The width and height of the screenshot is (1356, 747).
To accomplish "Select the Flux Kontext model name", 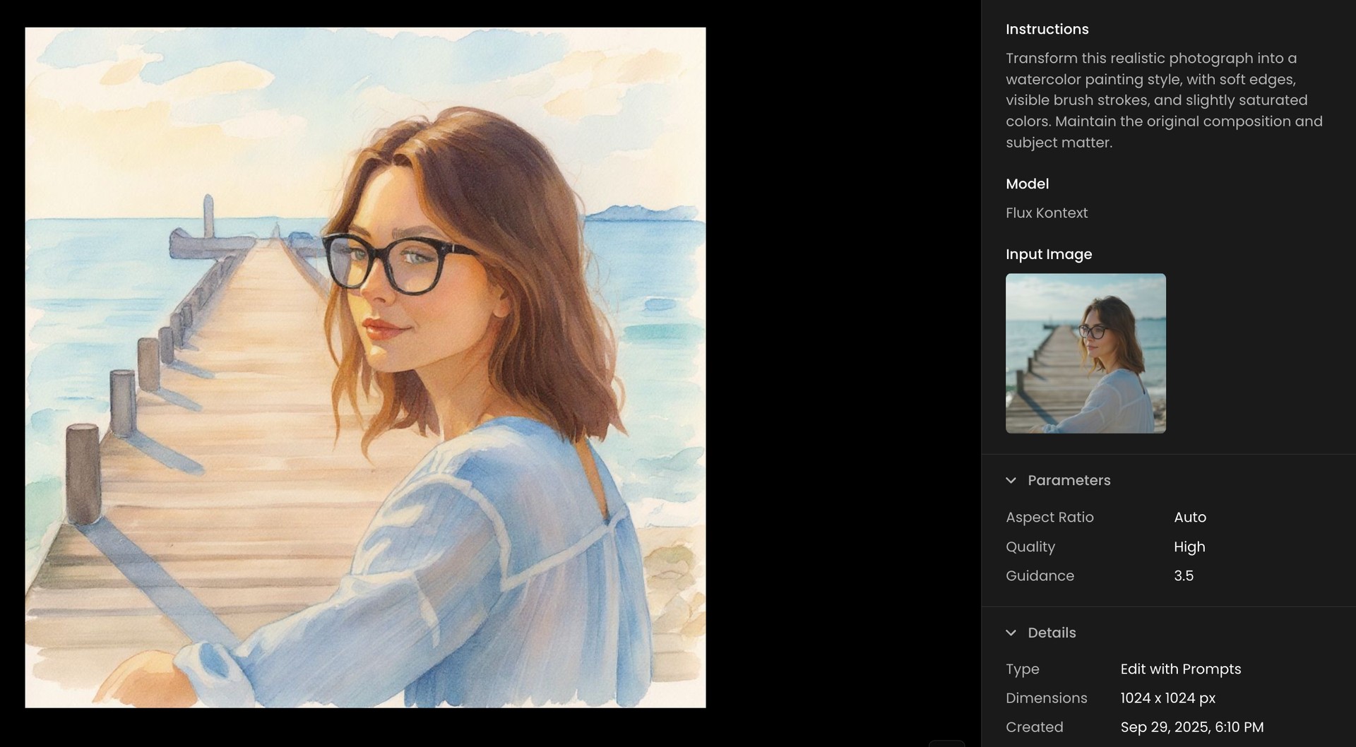I will coord(1047,213).
